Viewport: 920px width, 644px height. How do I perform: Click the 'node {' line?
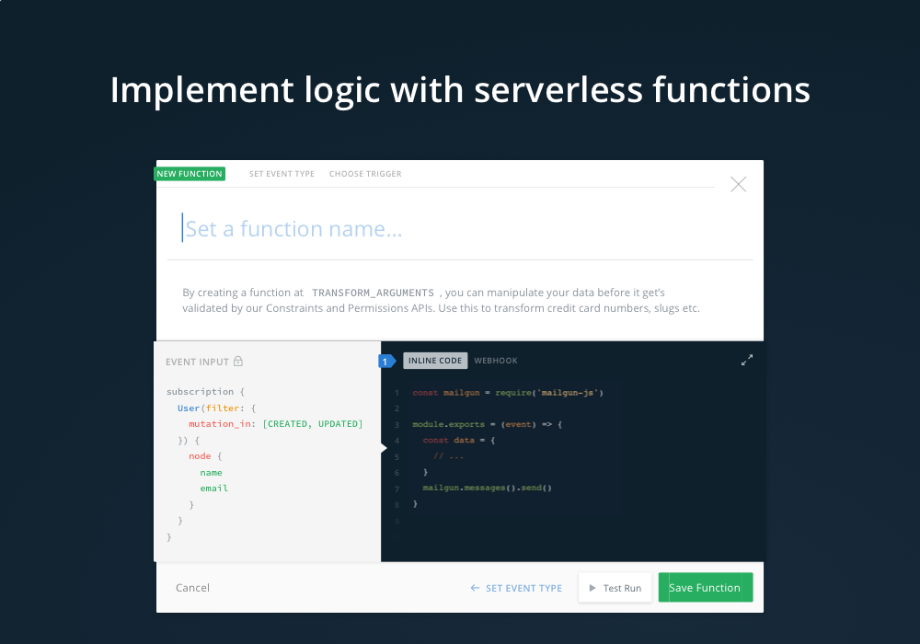205,455
